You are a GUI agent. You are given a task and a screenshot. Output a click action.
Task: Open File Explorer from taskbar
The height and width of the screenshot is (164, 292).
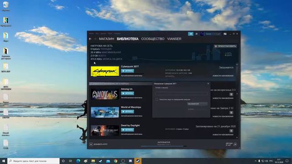(x=93, y=161)
